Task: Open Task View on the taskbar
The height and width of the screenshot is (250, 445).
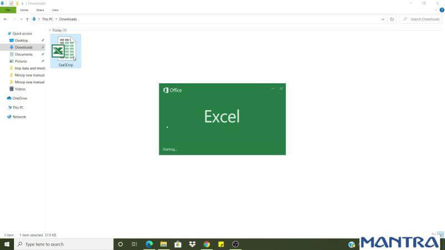Action: click(x=134, y=244)
